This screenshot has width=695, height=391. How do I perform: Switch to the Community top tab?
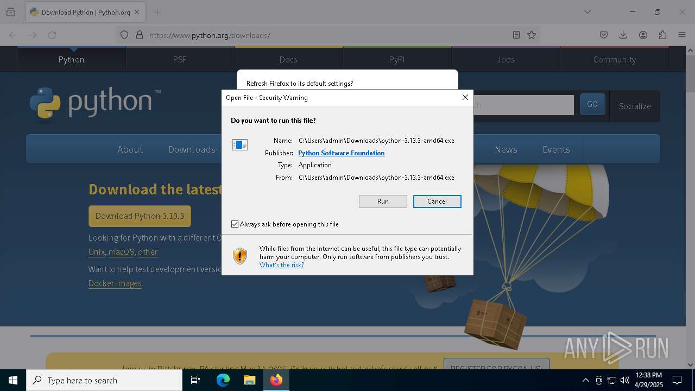point(614,59)
